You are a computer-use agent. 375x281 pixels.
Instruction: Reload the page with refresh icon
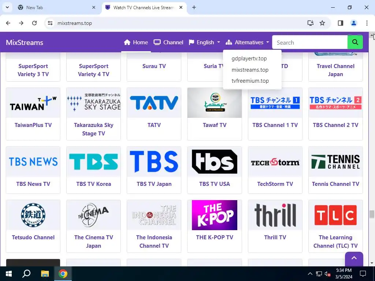34,23
